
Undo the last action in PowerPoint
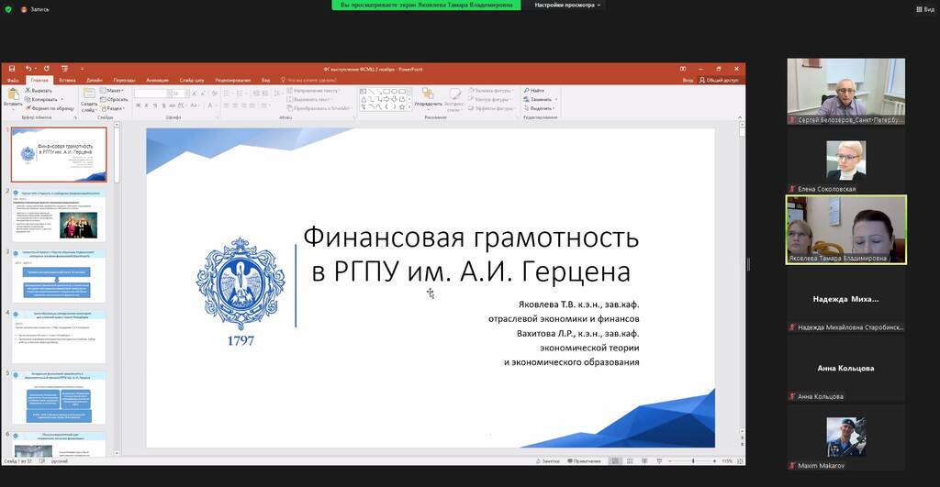[28, 69]
